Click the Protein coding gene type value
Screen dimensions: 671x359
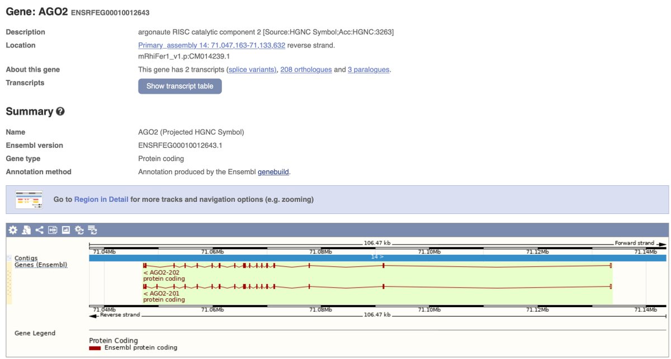161,159
